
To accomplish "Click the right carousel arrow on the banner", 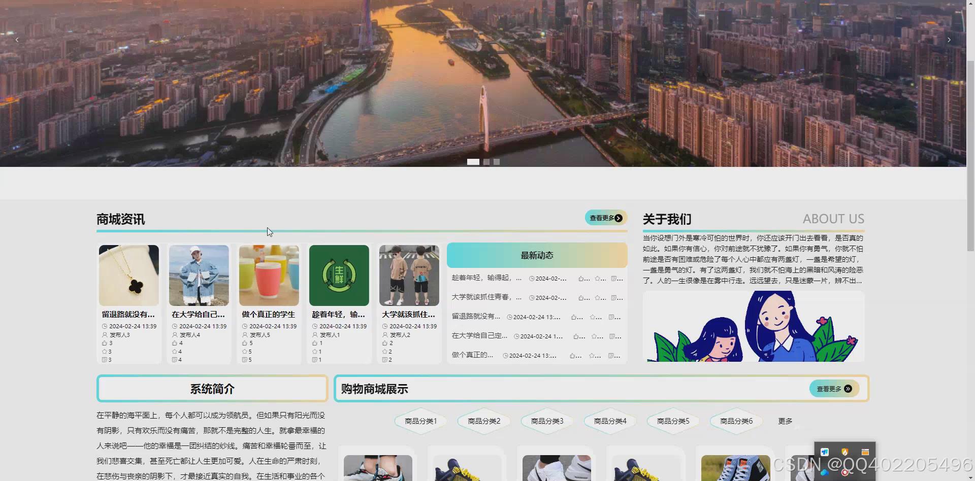I will (x=949, y=40).
